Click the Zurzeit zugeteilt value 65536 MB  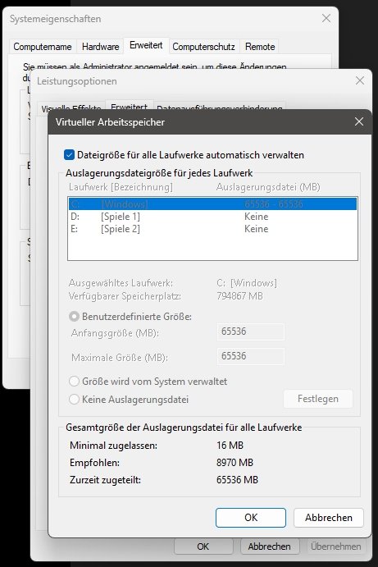point(238,480)
